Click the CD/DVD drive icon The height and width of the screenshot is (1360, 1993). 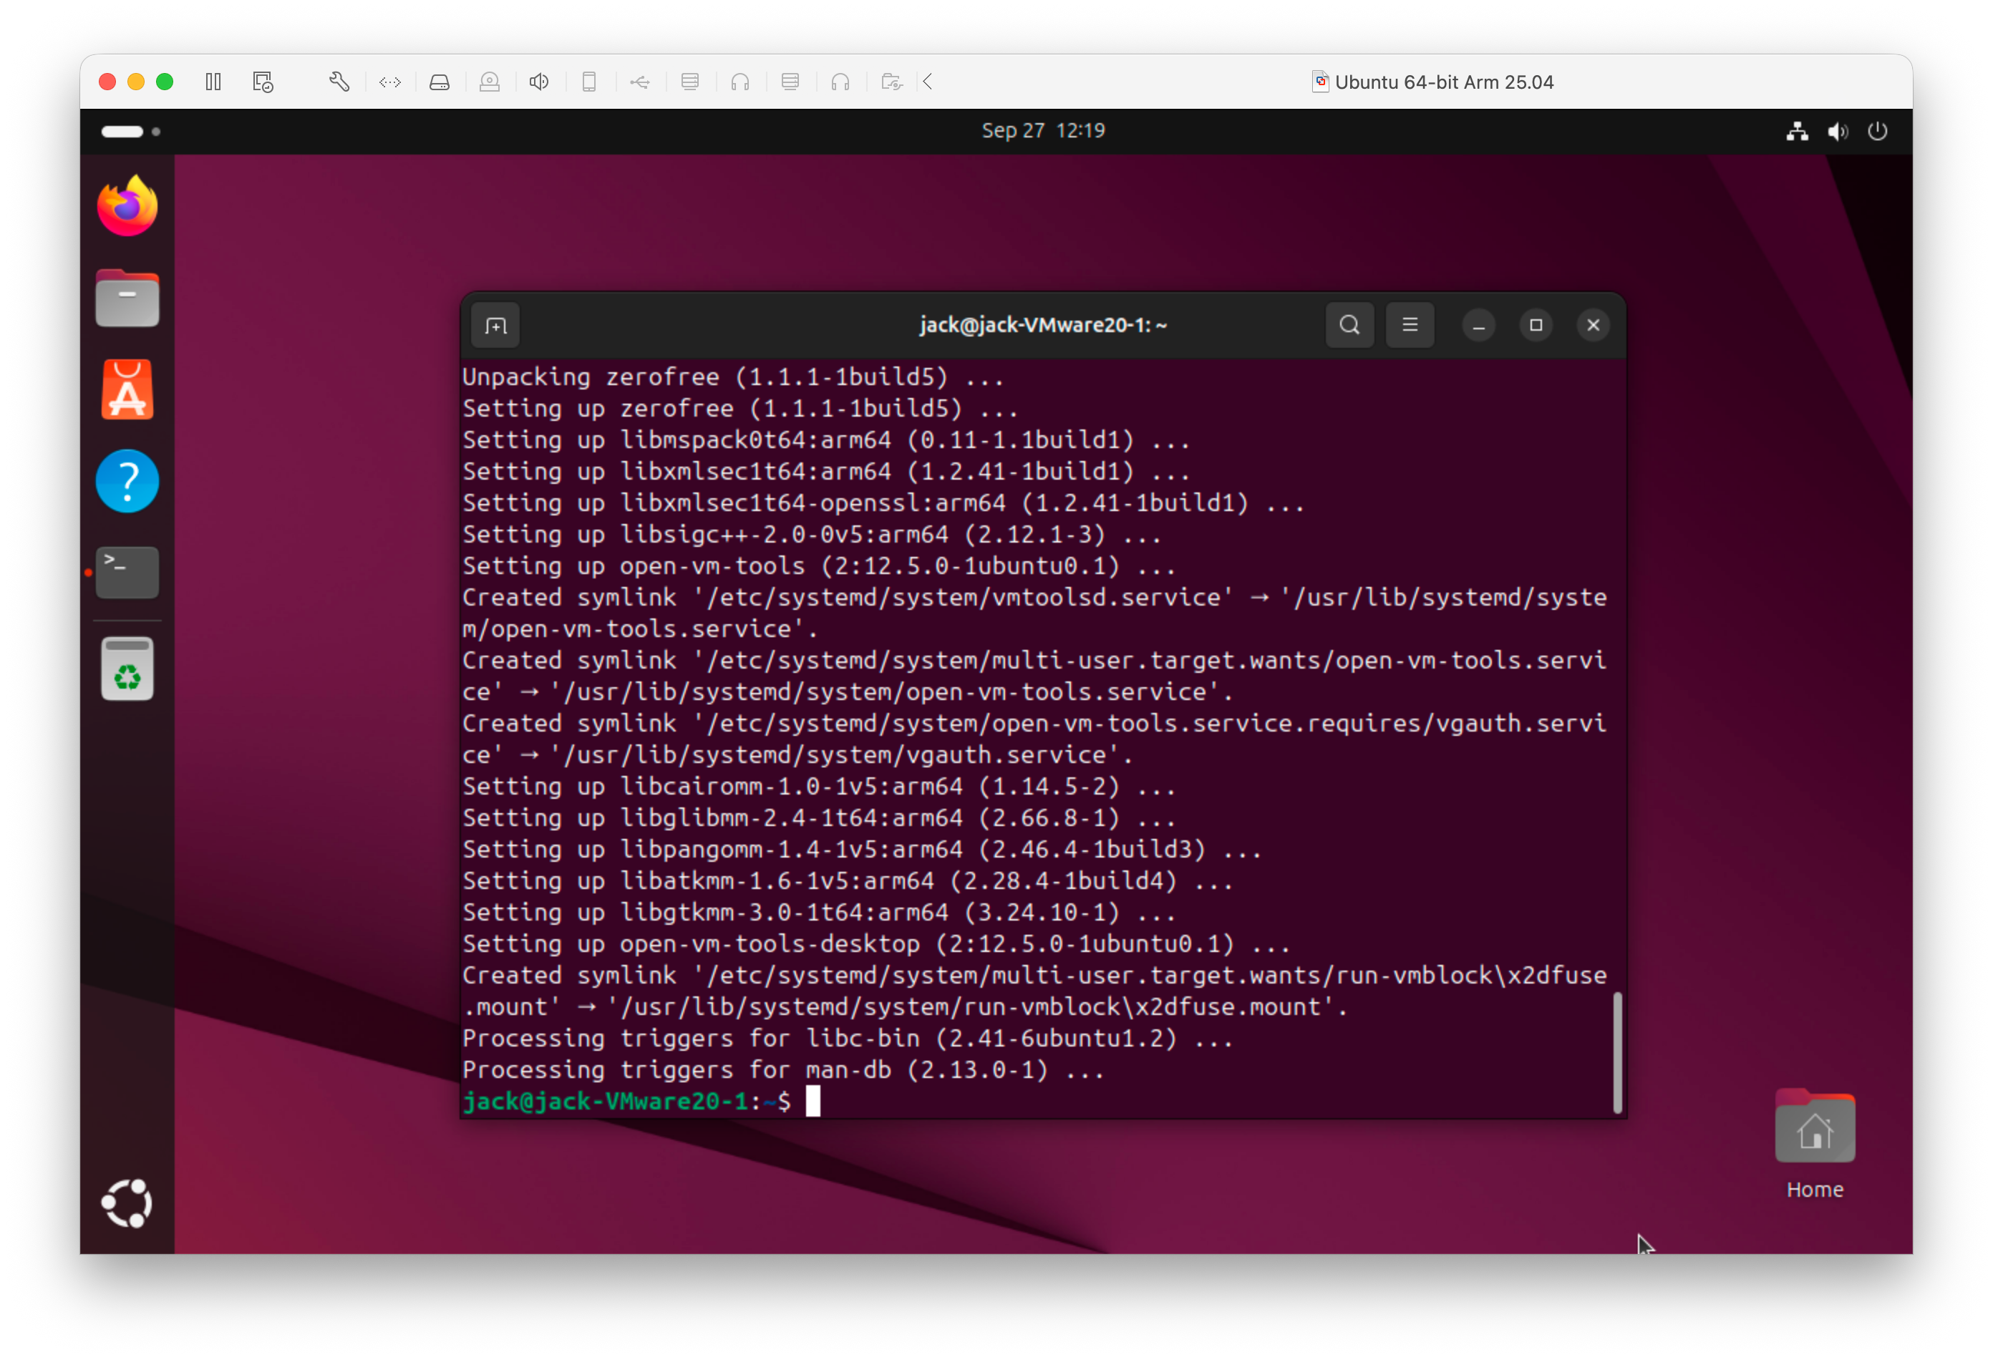point(490,82)
